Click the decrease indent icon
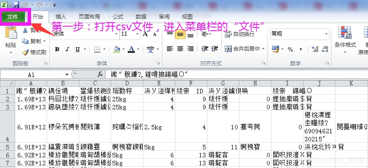 tap(205, 49)
